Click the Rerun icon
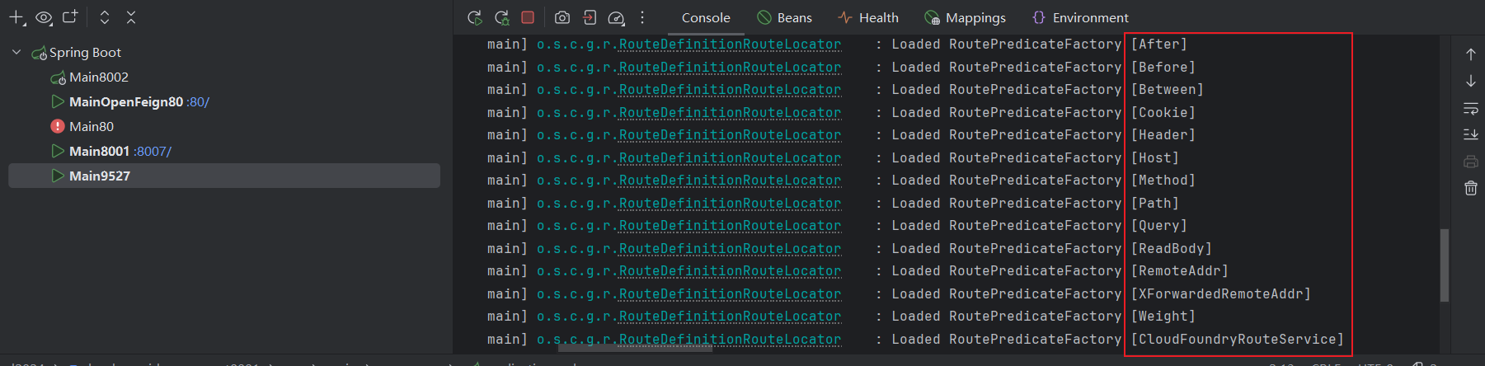 point(475,17)
